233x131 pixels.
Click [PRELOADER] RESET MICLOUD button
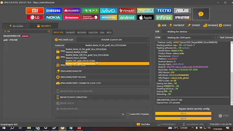(102, 77)
